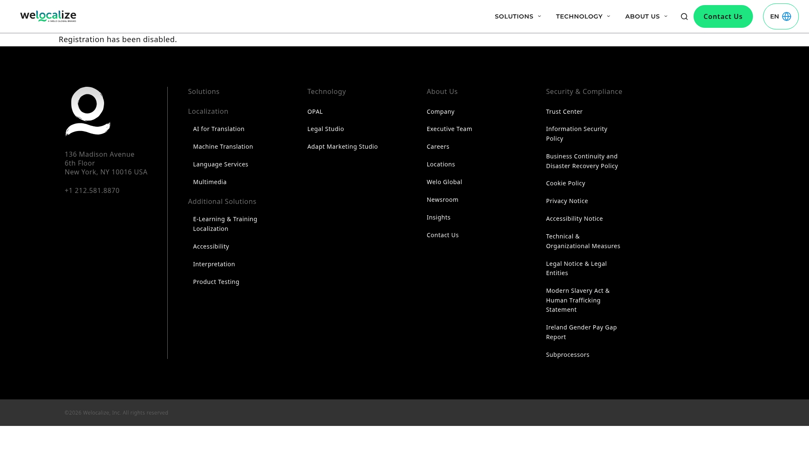The image size is (809, 455).
Task: Visit Welo Global link
Action: [444, 182]
